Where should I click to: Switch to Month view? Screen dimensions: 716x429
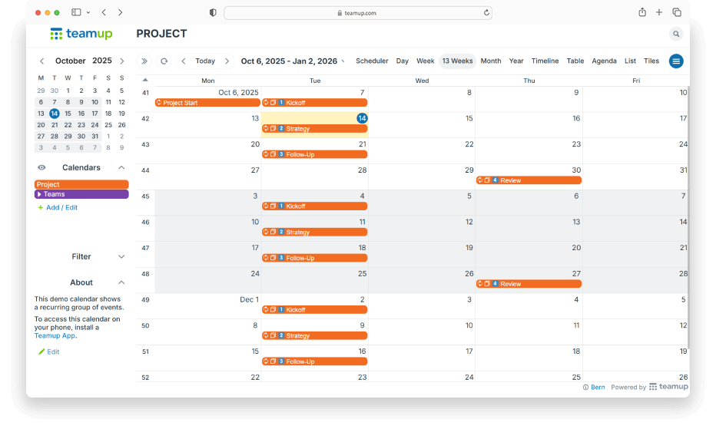coord(491,61)
